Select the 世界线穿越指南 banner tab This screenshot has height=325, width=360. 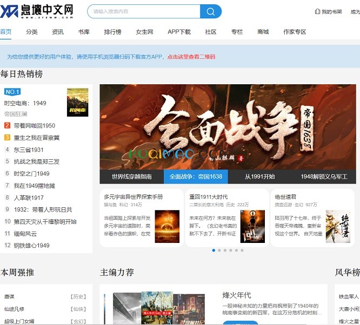(132, 177)
